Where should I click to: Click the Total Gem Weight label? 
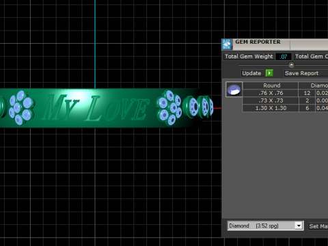pos(249,56)
